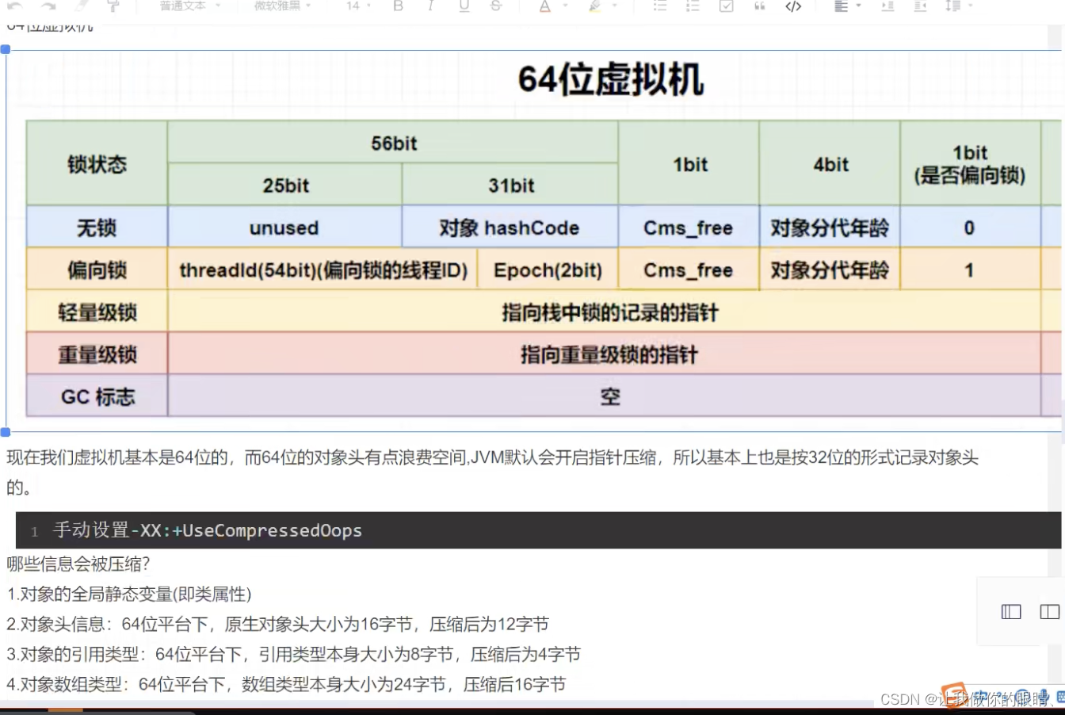Insert a bulleted list
Image resolution: width=1065 pixels, height=715 pixels.
click(x=659, y=6)
